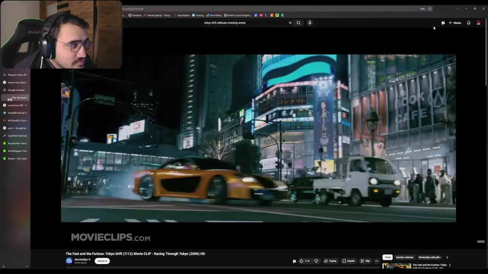The height and width of the screenshot is (274, 488).
Task: Open more actions three-dot menu
Action: point(377,261)
